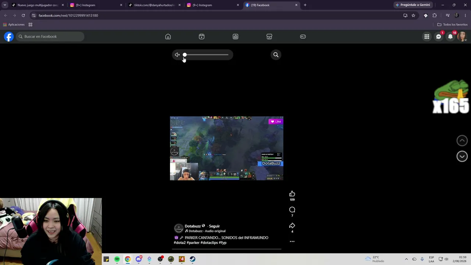
Task: View site information icon in address bar
Action: pyautogui.click(x=34, y=15)
